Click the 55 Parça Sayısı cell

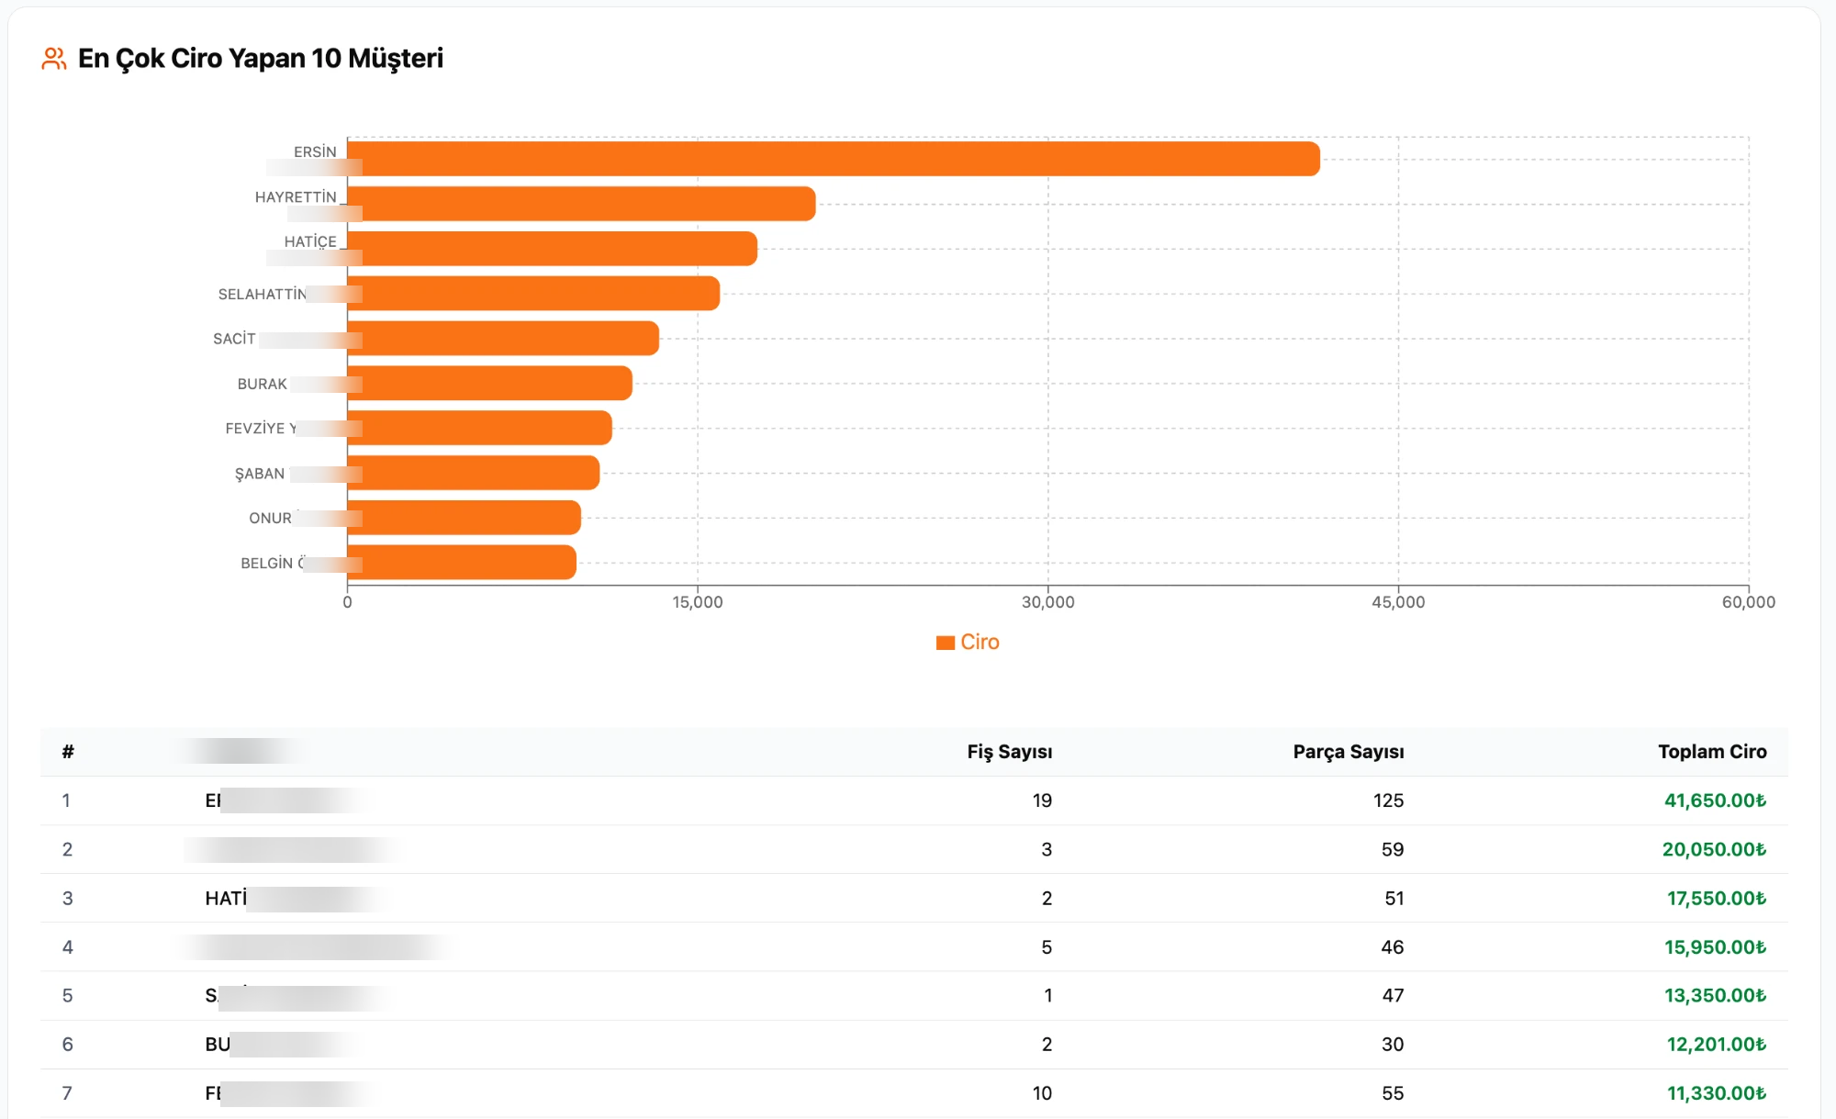1393,1092
